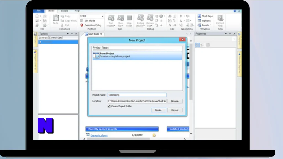This screenshot has width=283, height=159.
Task: Open the 32 Bit platform dropdown
Action: [102, 16]
